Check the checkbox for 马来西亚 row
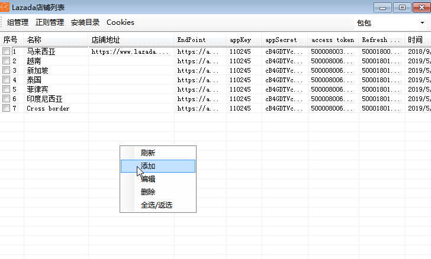 [6, 52]
